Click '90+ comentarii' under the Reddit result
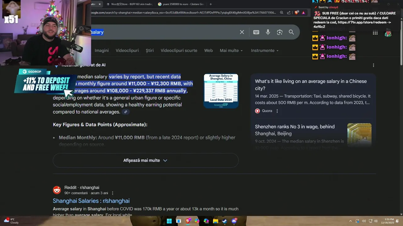The width and height of the screenshot is (403, 226). click(x=76, y=193)
